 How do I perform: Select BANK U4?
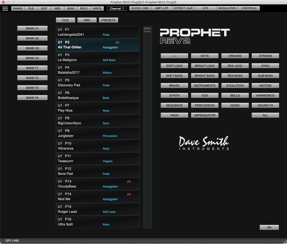pyautogui.click(x=33, y=58)
